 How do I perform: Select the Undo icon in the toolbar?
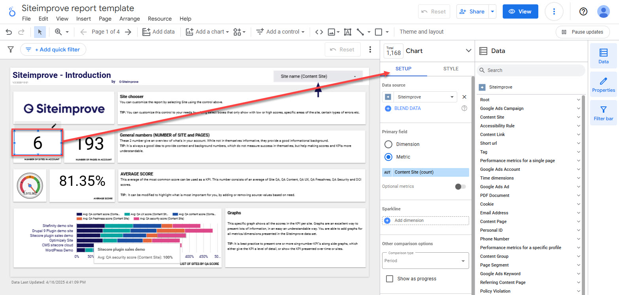tap(9, 32)
